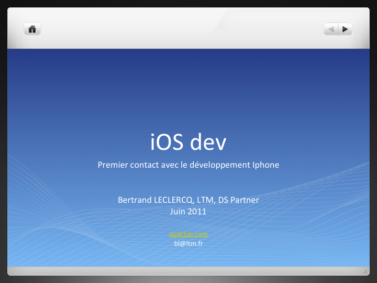Go to the home slide
Screen dimensions: 377x283
pyautogui.click(x=32, y=29)
